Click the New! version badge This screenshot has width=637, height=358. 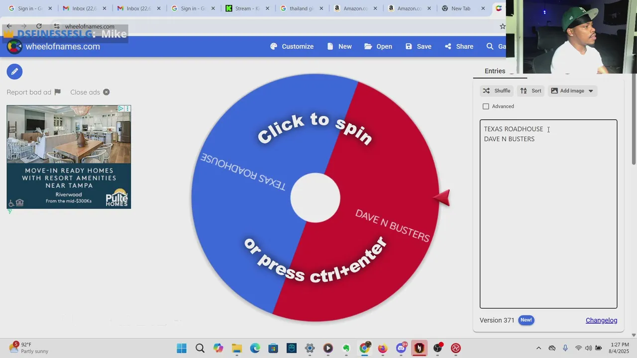(x=526, y=320)
